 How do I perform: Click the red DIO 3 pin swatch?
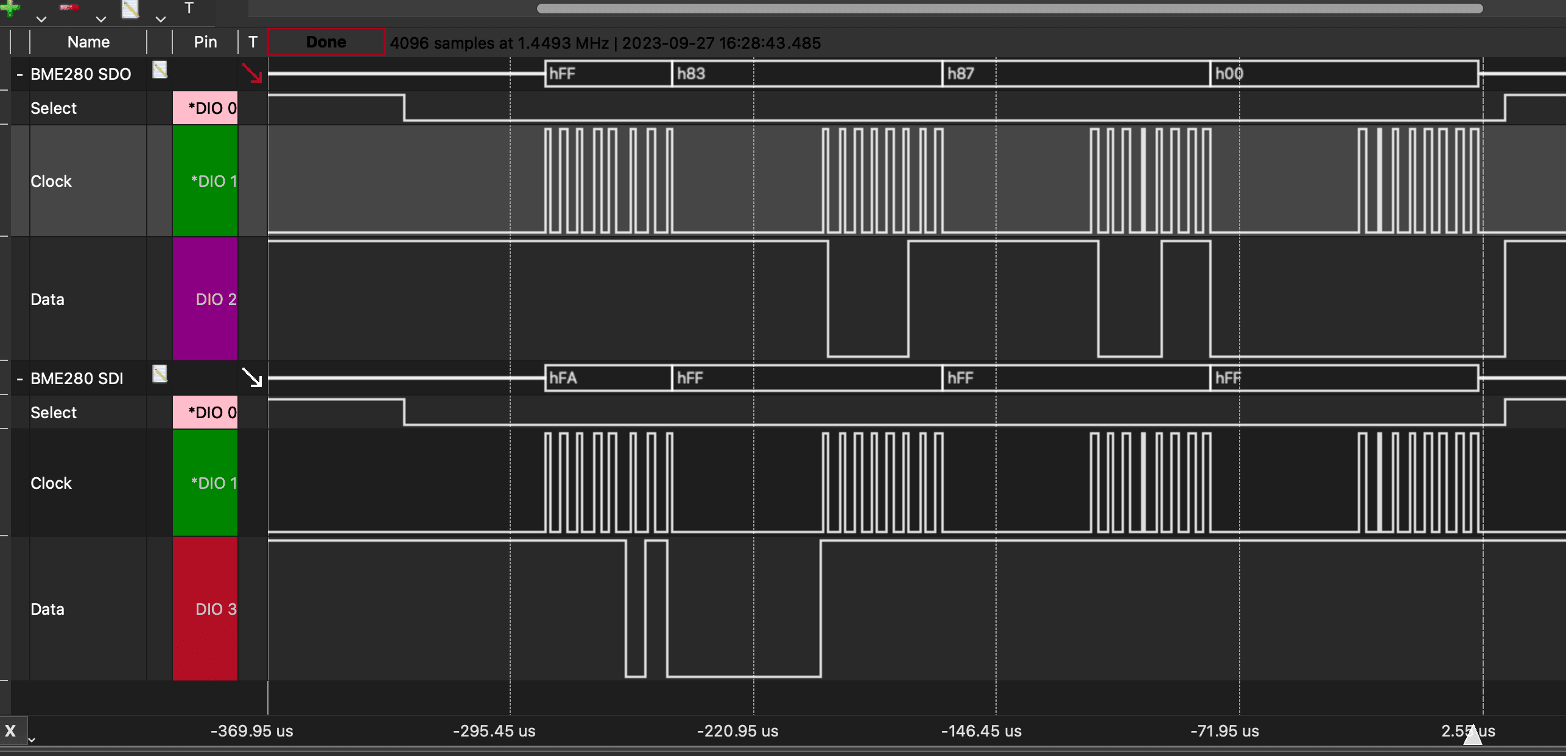point(205,609)
